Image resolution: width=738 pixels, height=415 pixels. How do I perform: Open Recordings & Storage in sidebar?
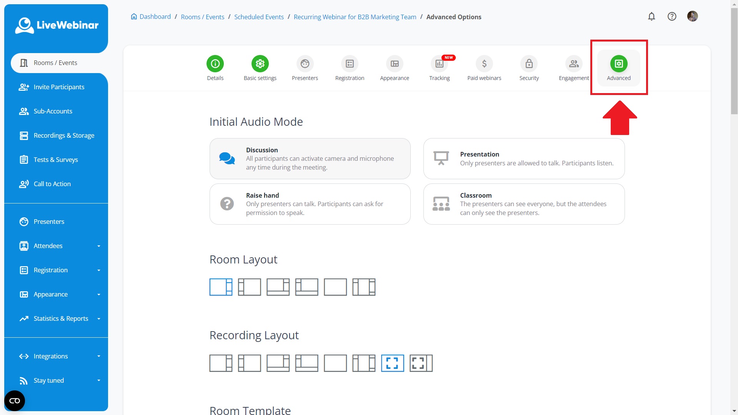point(64,135)
